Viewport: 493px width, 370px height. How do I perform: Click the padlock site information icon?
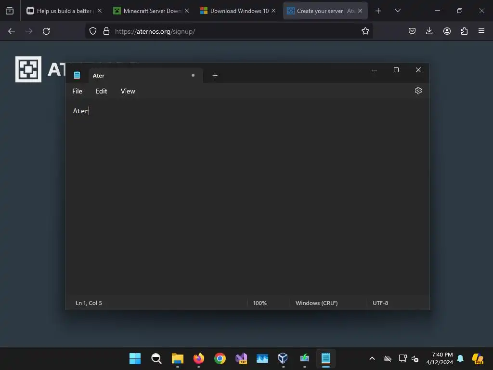pyautogui.click(x=106, y=31)
